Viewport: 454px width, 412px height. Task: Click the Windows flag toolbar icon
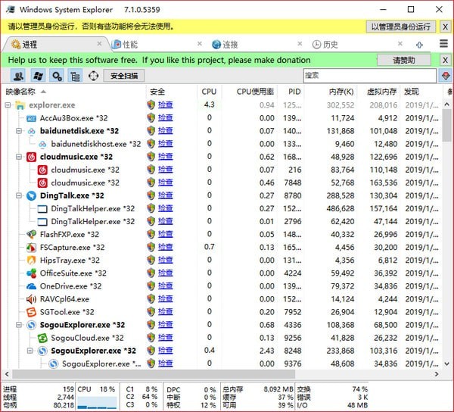coord(37,76)
